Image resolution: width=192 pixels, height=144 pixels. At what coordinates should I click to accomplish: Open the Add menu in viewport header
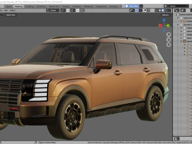(6, 10)
